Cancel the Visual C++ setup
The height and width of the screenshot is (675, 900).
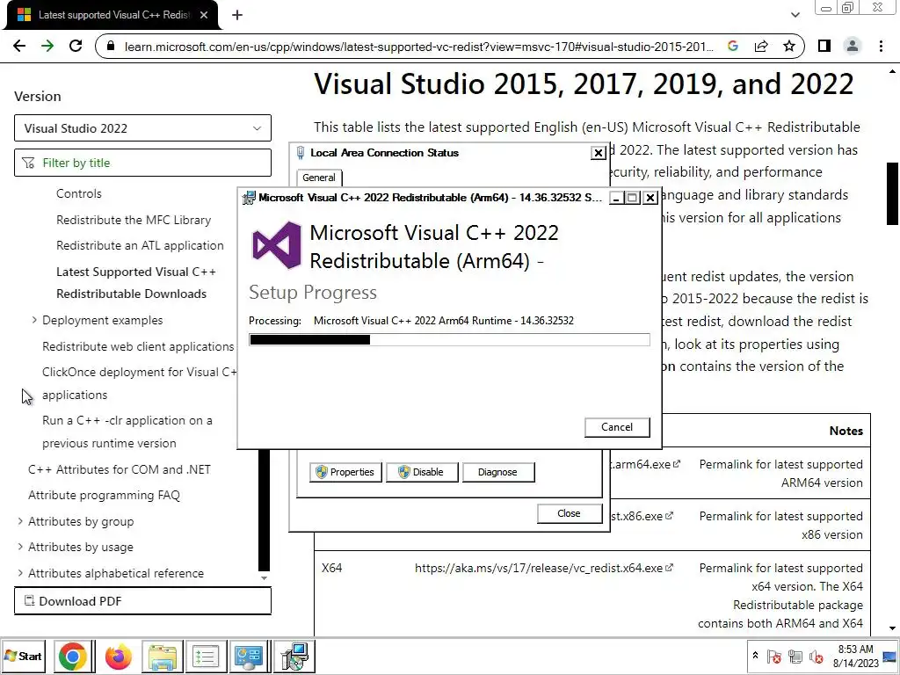(x=617, y=427)
